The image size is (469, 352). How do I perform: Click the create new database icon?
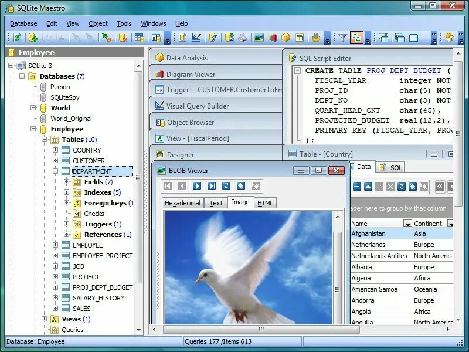33,38
